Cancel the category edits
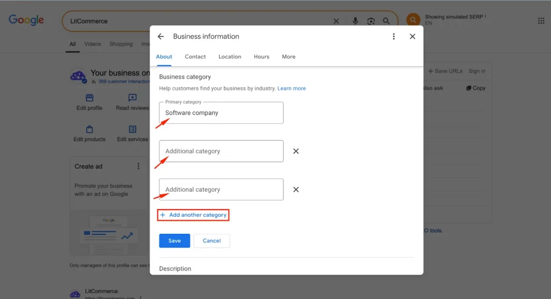 (211, 241)
